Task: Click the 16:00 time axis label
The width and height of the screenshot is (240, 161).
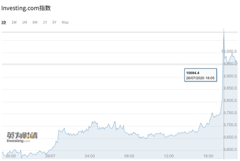Action: [x=208, y=156]
